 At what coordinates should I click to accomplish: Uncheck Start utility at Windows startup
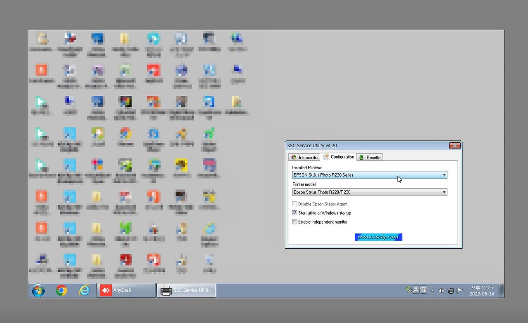tap(295, 213)
